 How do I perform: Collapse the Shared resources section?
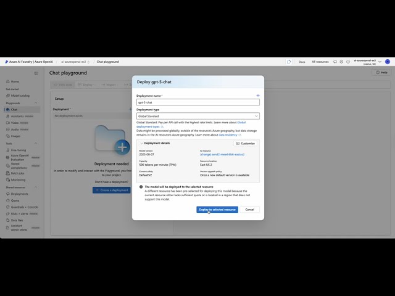36,187
